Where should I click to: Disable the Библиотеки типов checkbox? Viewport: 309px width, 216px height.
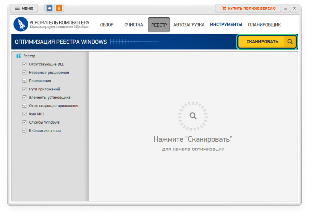tap(24, 131)
